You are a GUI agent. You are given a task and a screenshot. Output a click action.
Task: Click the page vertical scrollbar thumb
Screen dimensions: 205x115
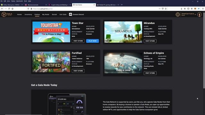click(x=204, y=51)
